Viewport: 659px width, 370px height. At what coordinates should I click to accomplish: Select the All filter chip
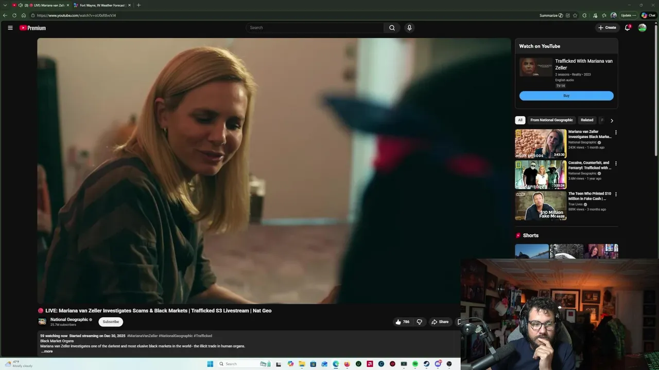(520, 120)
